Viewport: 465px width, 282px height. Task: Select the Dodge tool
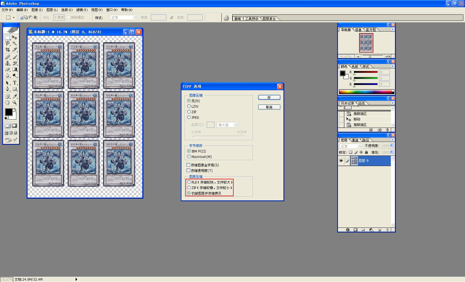[x=15, y=76]
